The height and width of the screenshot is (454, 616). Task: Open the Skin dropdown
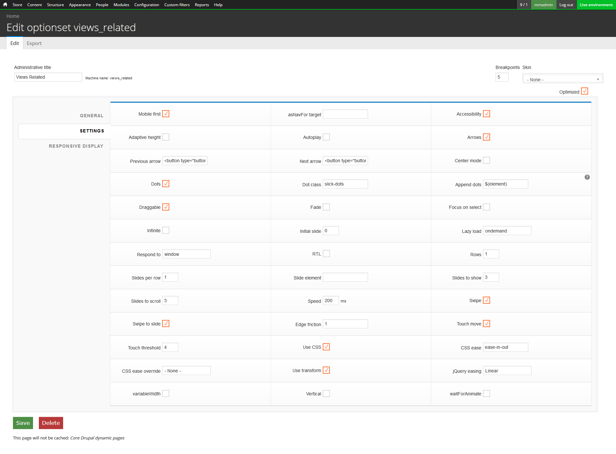pos(563,79)
